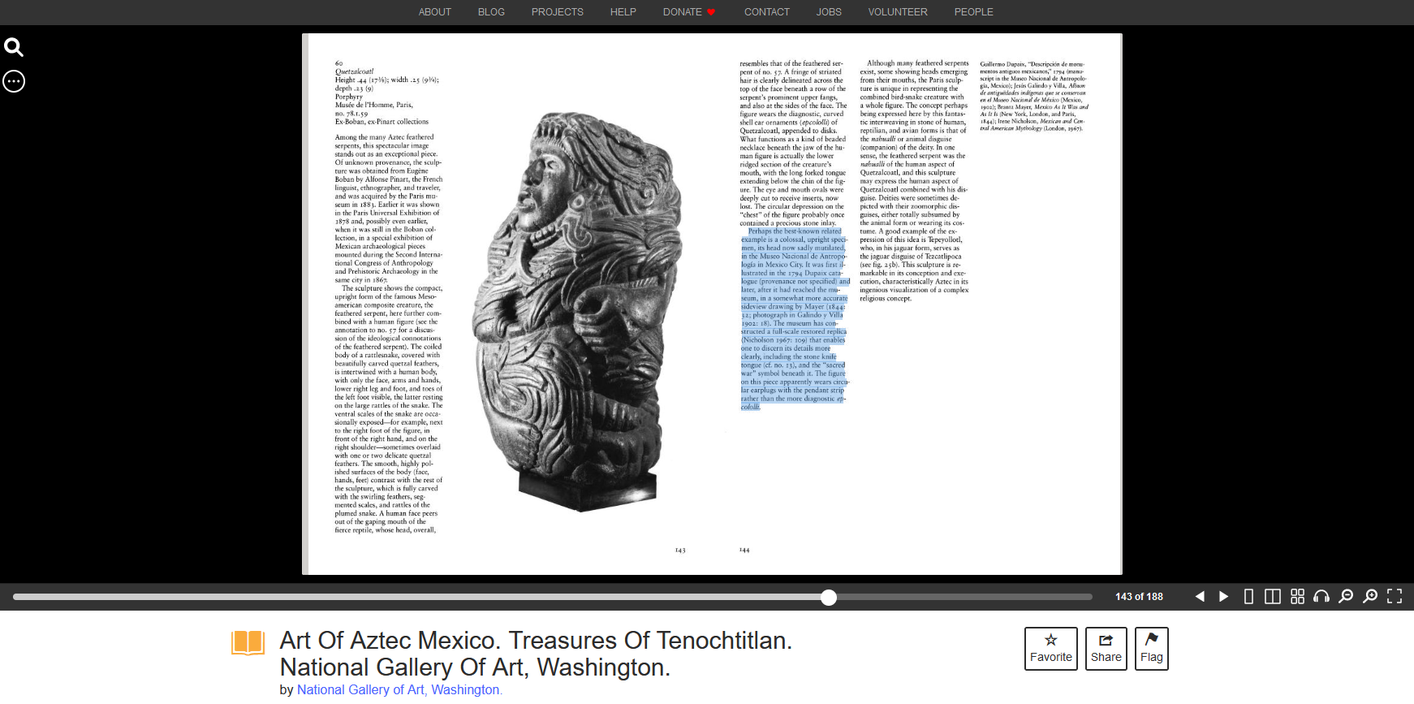Favorite this book with the star button
Screen dimensions: 1414x704
[1050, 648]
